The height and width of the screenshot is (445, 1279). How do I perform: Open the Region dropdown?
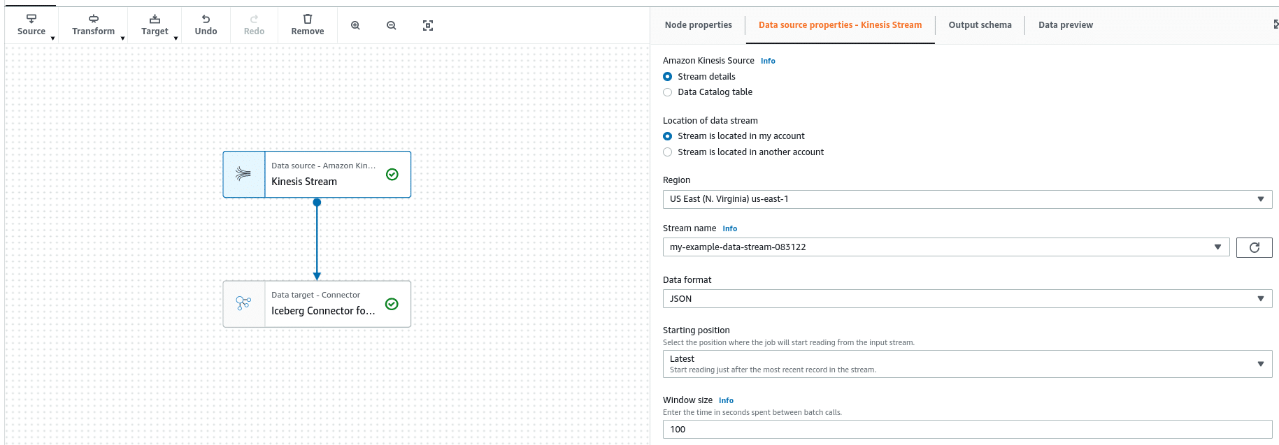pyautogui.click(x=966, y=199)
